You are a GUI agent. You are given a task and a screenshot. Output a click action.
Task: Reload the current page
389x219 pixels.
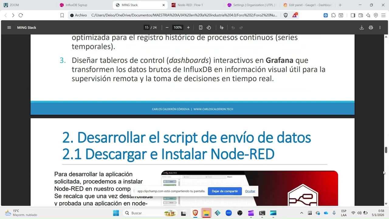pyautogui.click(x=21, y=15)
